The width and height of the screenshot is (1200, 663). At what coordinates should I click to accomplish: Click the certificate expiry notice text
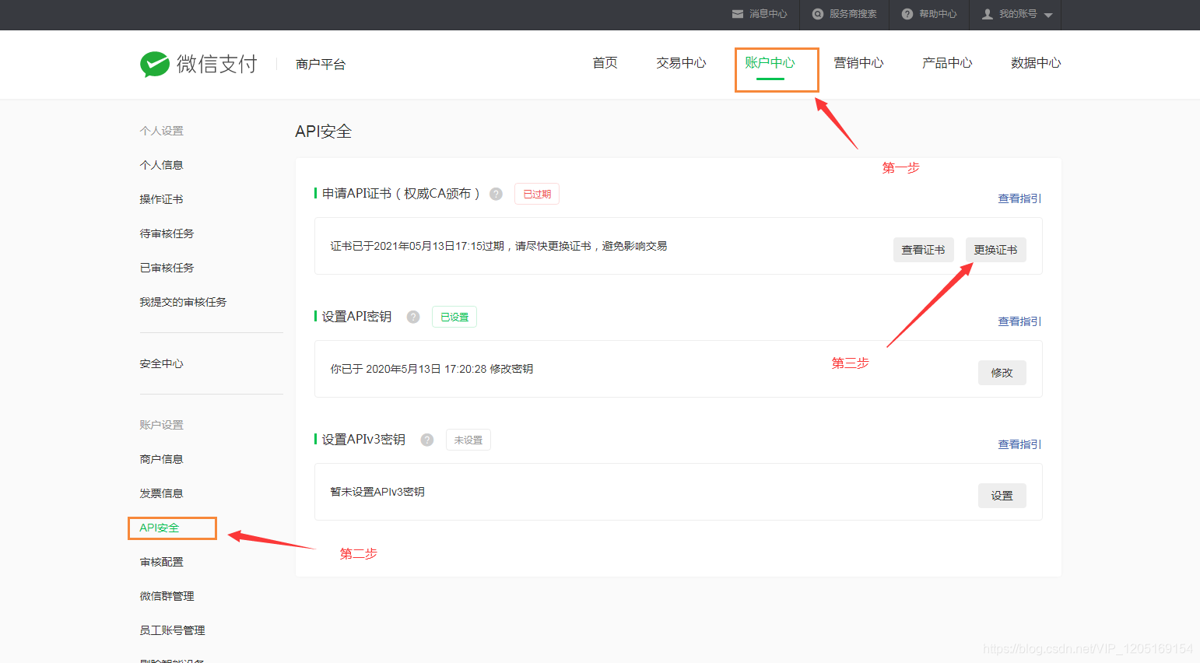click(x=499, y=246)
